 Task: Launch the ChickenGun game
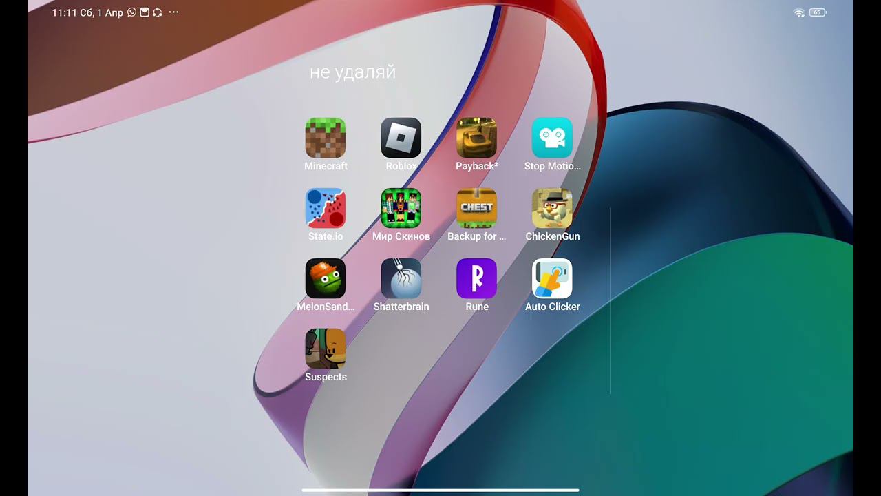click(552, 208)
